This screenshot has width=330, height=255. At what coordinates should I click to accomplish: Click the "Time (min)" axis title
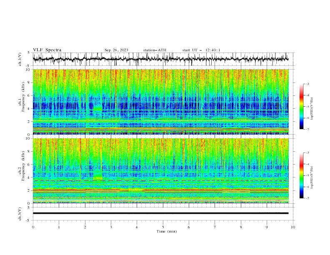167,231
